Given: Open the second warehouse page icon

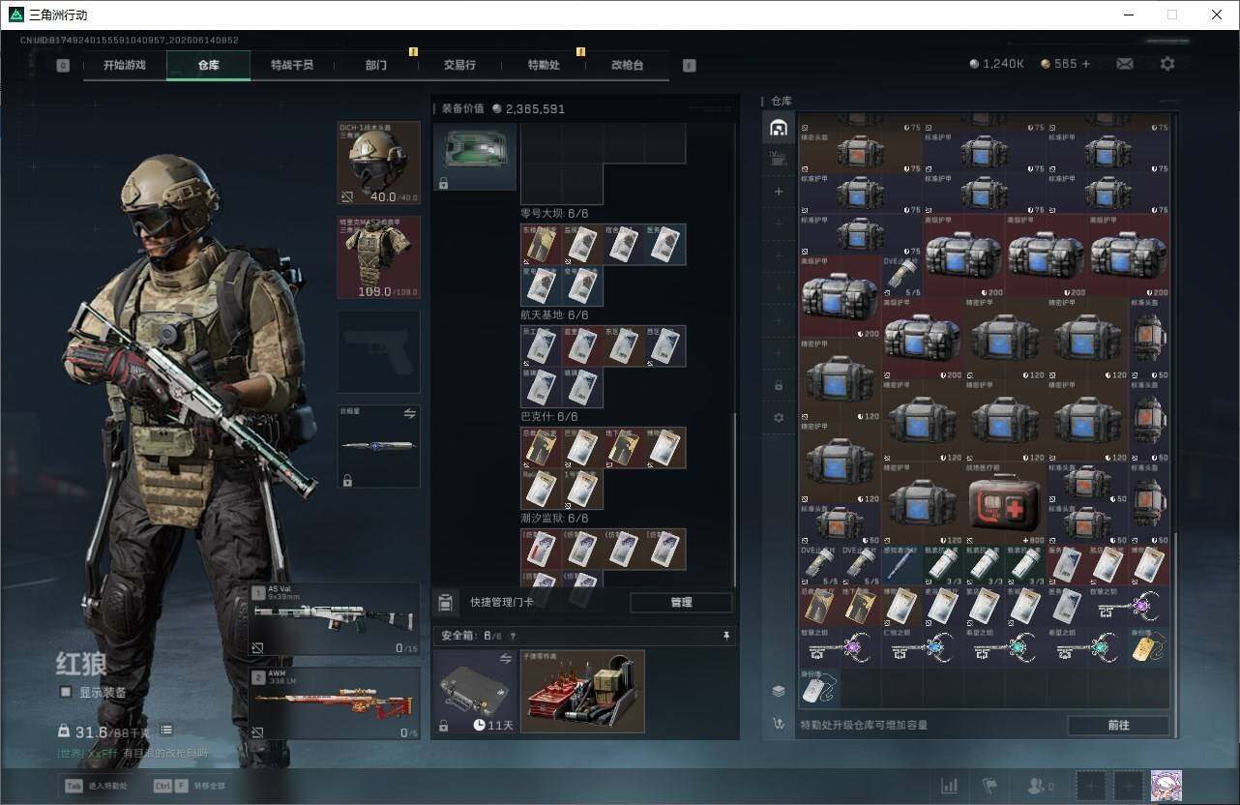Looking at the screenshot, I should click(x=778, y=160).
